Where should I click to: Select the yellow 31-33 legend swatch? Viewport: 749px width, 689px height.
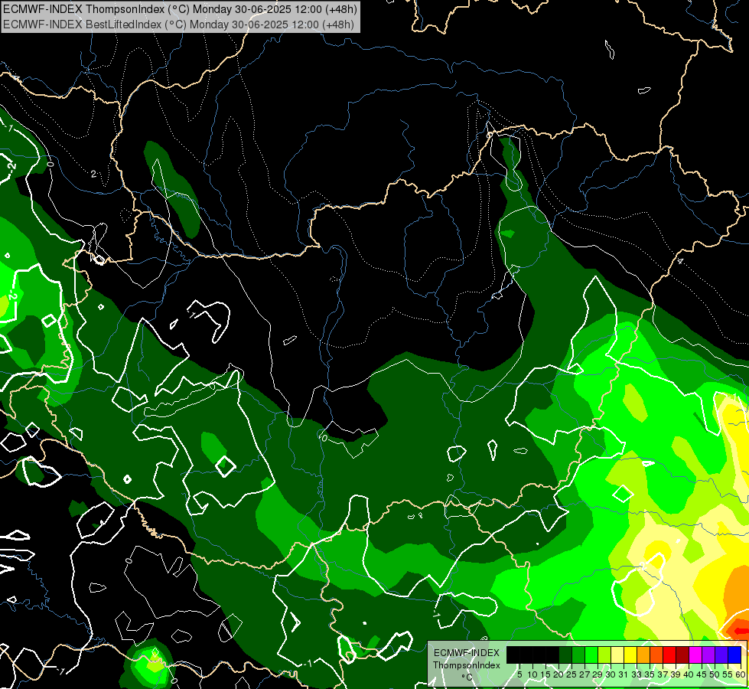click(630, 655)
